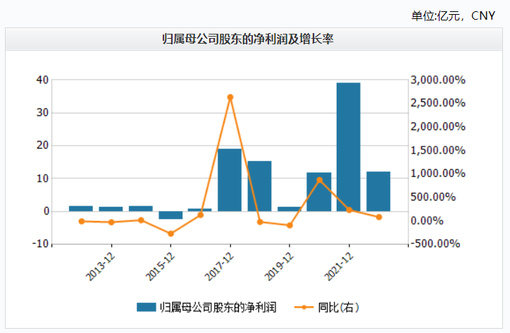
Task: Click the lowest orange data point at 2015-12
Action: [x=170, y=234]
